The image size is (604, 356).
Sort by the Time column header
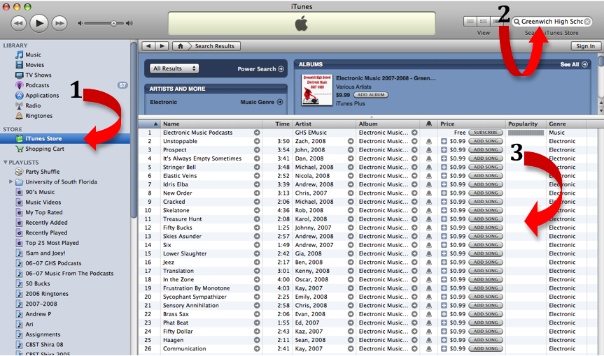277,124
